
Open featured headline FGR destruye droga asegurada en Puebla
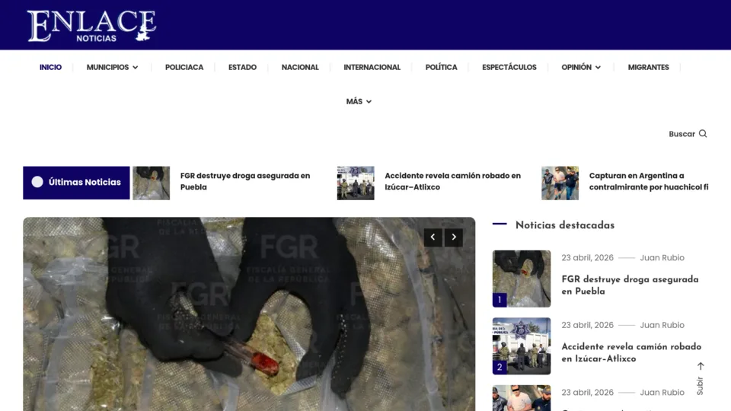pyautogui.click(x=630, y=285)
